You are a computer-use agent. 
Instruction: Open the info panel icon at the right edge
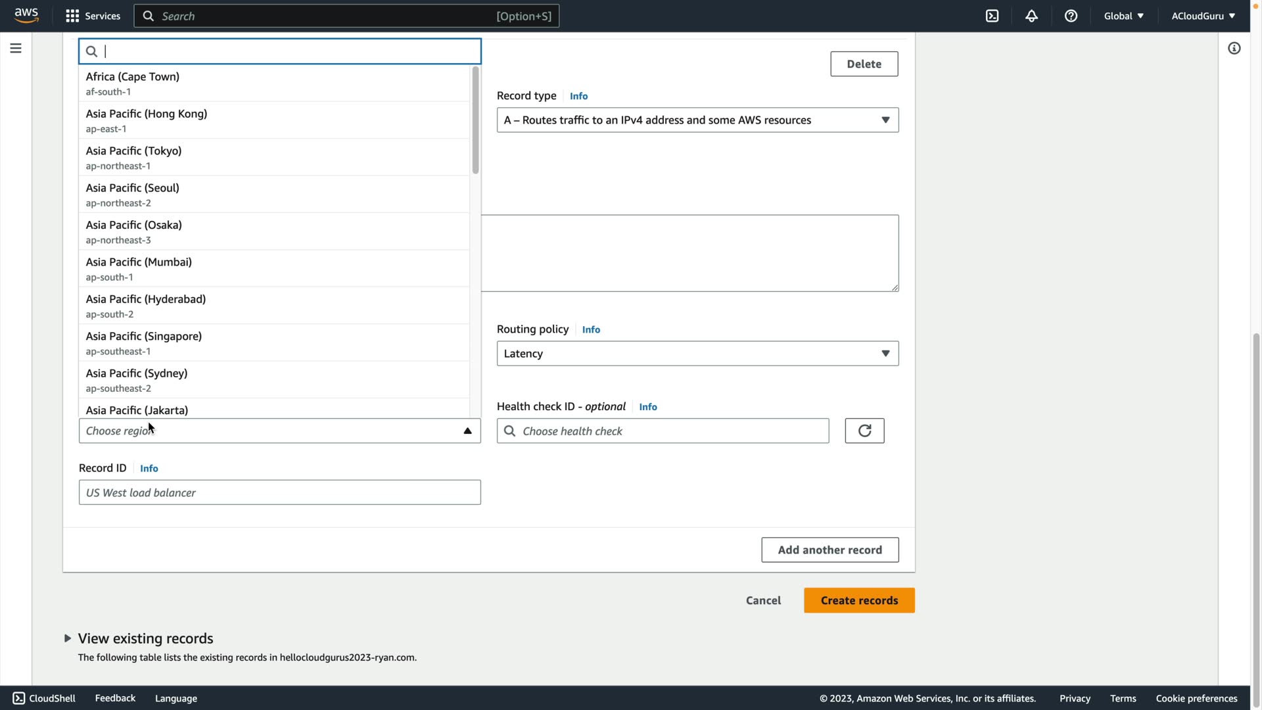click(1234, 48)
